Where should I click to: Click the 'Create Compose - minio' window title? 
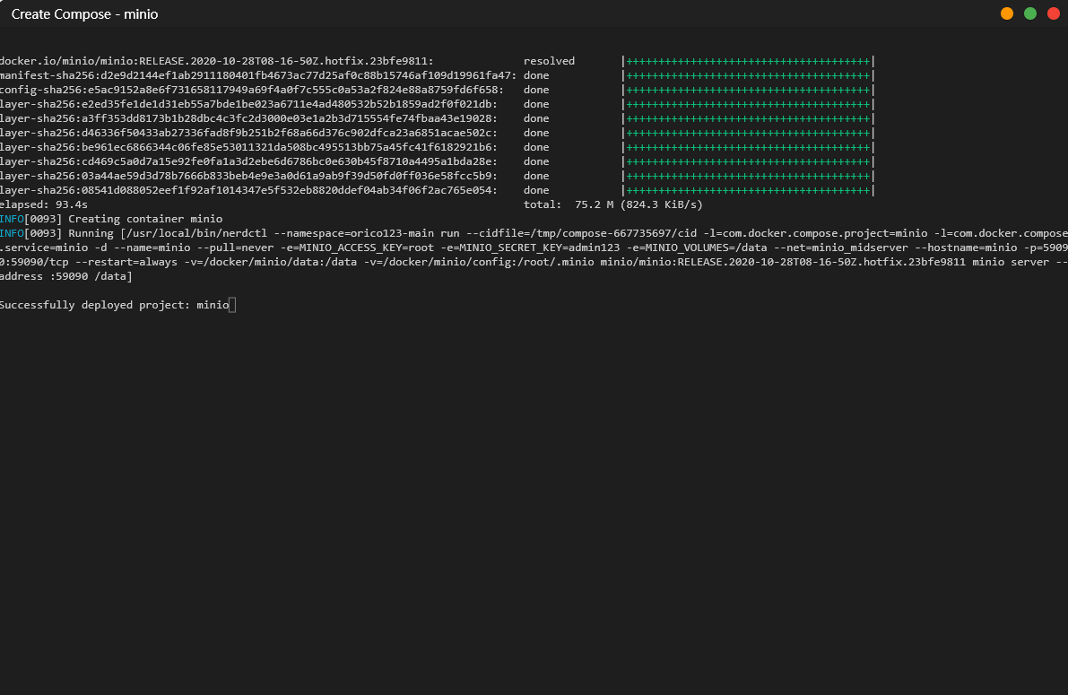[84, 14]
